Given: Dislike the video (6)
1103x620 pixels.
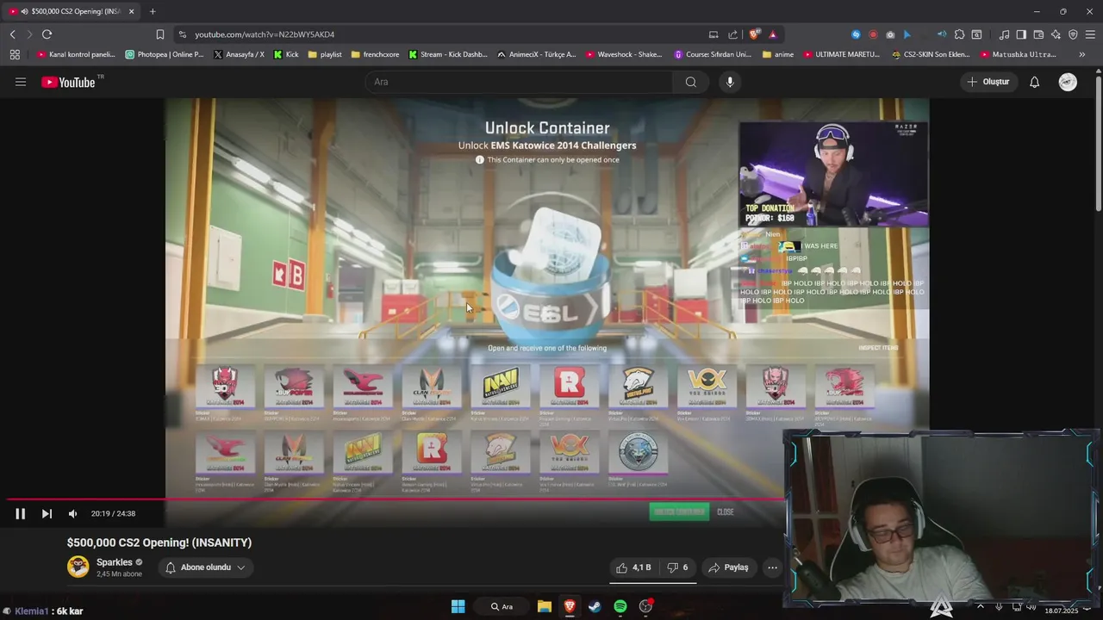Looking at the screenshot, I should coord(678,567).
